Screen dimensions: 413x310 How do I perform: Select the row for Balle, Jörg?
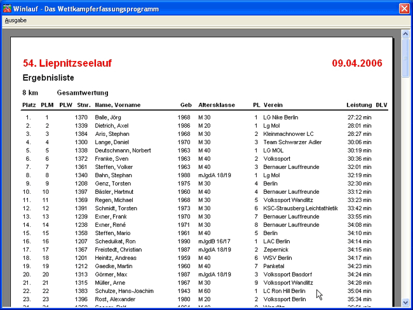click(109, 118)
